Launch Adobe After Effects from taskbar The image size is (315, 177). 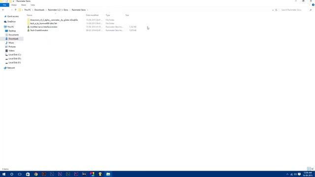coord(60,174)
